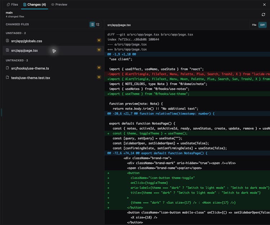Click the 'function preview(note: Note)' line
The image size is (270, 225).
[x=136, y=104]
